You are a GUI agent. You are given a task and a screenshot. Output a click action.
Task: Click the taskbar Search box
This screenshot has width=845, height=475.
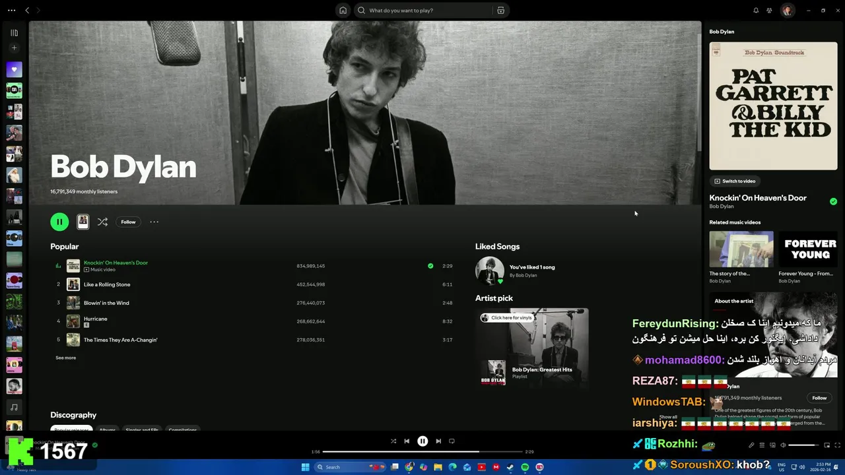[351, 467]
